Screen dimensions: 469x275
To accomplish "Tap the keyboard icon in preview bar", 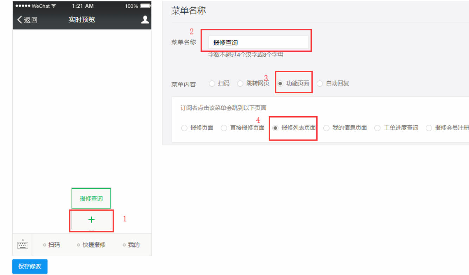I will (23, 245).
